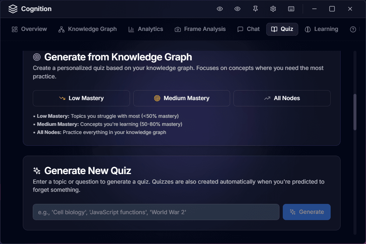Open the Knowledge Graph tab
Image resolution: width=366 pixels, height=244 pixels.
[88, 29]
